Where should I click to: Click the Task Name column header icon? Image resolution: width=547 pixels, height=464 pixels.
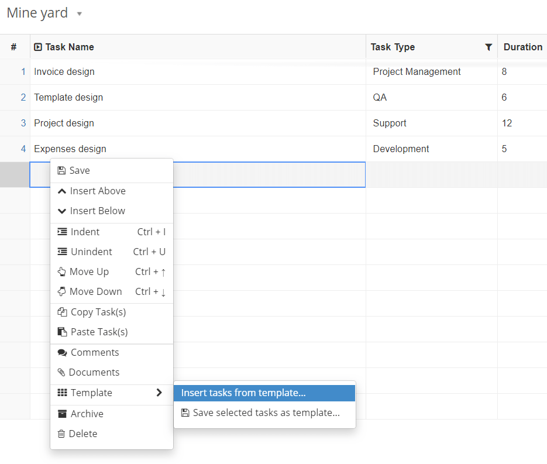pos(37,47)
